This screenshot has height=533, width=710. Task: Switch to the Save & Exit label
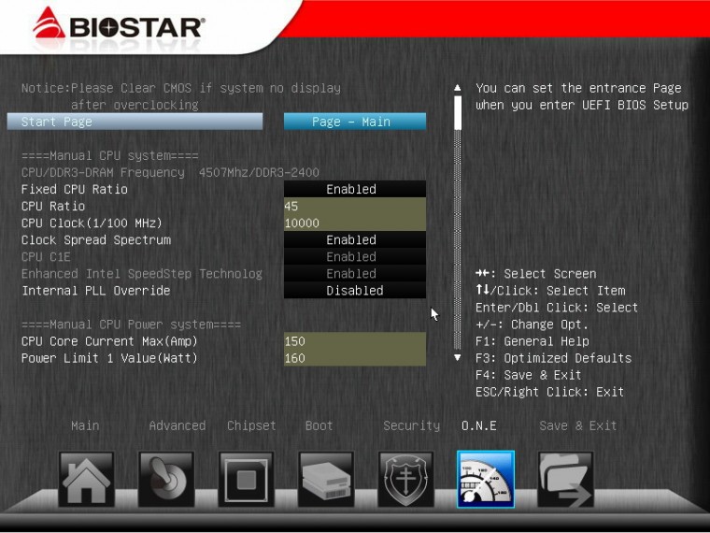pos(577,425)
